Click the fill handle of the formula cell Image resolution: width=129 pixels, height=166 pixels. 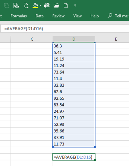[x=95, y=160]
